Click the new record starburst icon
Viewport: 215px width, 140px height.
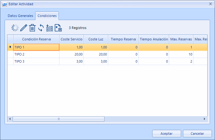coord(15,28)
